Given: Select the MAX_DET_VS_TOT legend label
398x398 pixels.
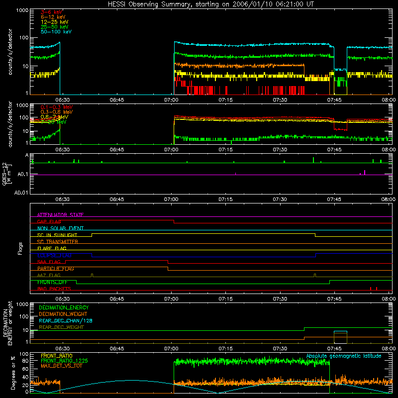Looking at the screenshot, I should point(62,366).
